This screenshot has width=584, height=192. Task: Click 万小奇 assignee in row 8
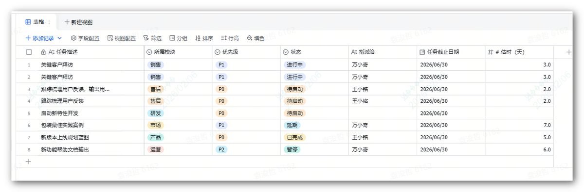pos(360,149)
